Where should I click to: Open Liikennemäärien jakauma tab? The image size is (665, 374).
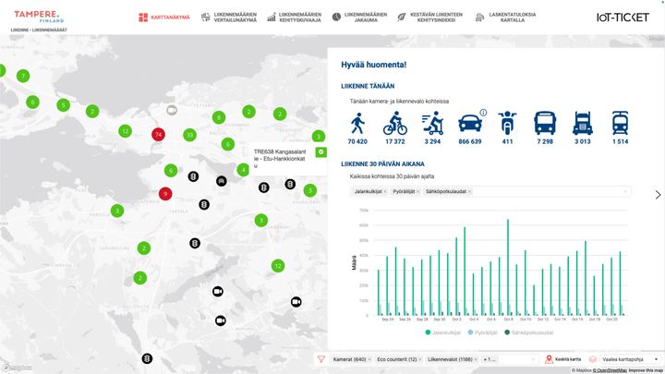359,18
